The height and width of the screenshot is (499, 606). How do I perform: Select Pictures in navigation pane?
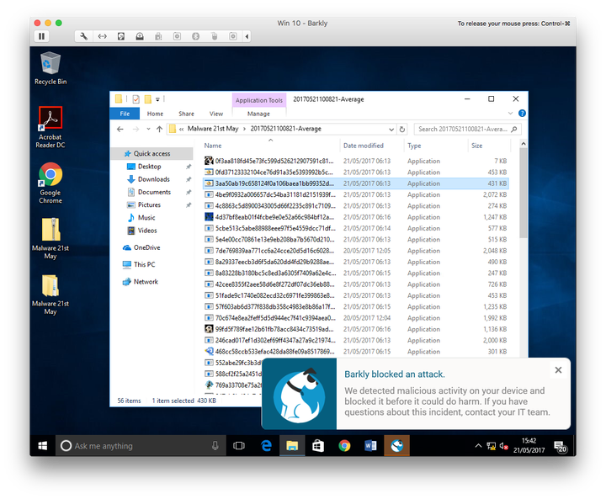(149, 204)
